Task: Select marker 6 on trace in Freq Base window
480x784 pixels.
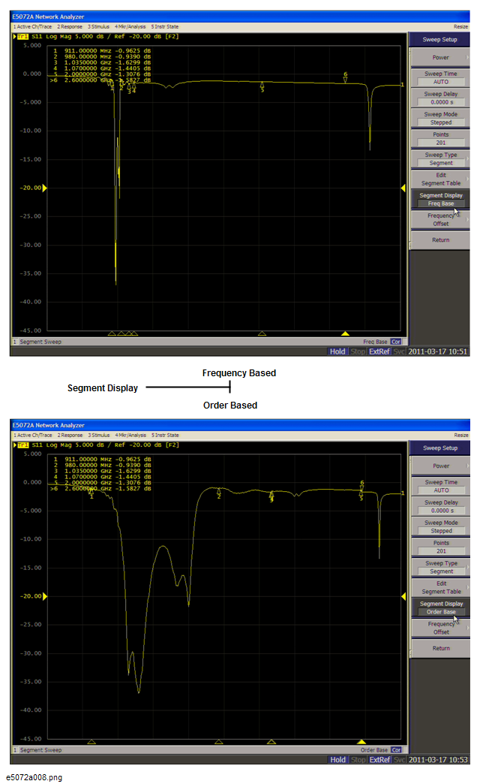Action: [x=345, y=77]
